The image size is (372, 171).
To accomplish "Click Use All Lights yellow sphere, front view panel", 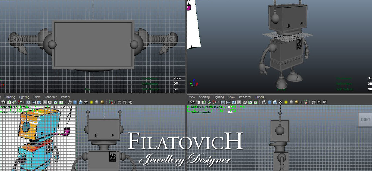I will pos(91,102).
